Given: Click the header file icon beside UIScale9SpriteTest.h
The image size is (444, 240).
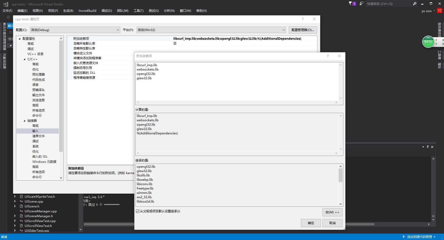Looking at the screenshot, I should coord(21,197).
